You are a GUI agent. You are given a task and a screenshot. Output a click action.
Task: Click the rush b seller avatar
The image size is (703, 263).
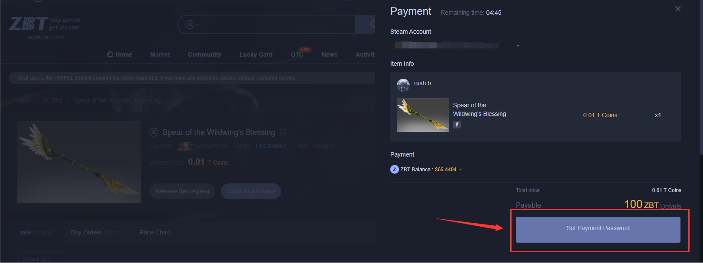[x=403, y=85]
